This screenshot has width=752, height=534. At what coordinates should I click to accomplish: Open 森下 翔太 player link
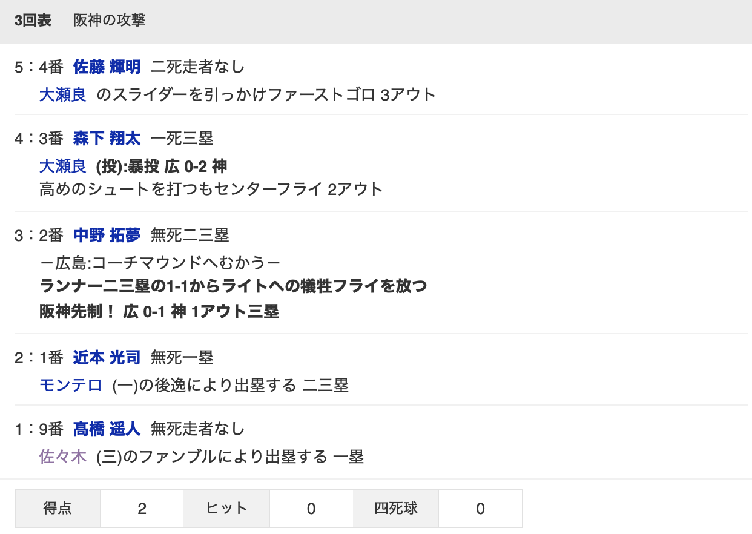click(x=107, y=139)
